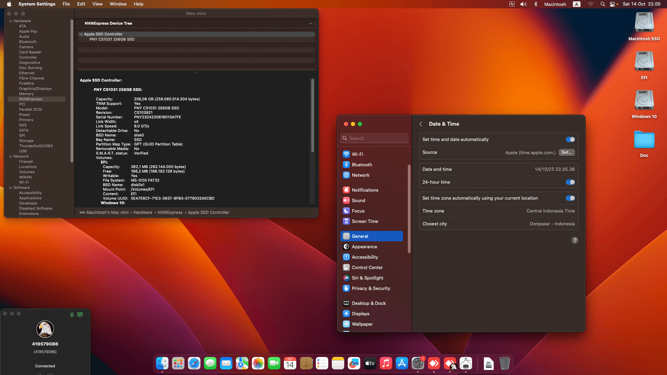Screen dimensions: 667x375
Task: Collapse the Apple SSD Controller entry
Action: pyautogui.click(x=81, y=34)
